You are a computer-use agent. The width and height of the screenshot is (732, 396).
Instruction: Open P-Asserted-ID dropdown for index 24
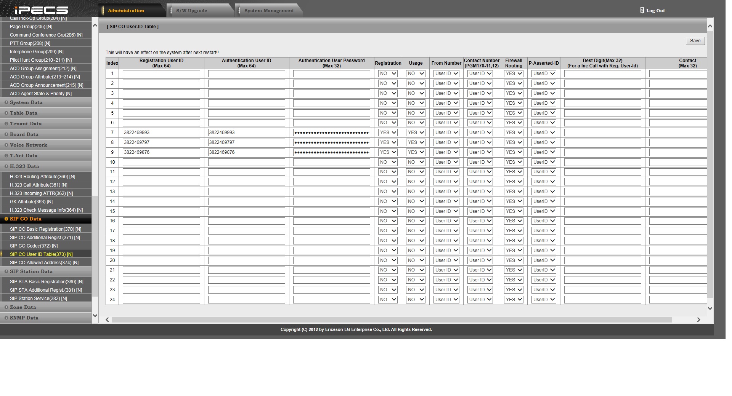pyautogui.click(x=544, y=300)
